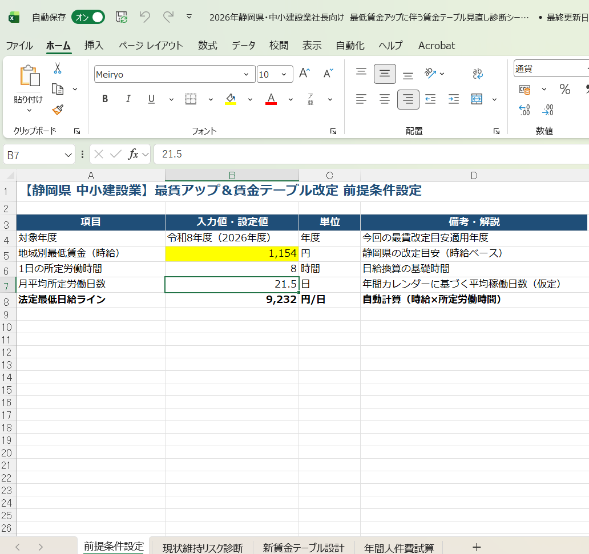Switch to the ページ レイアウト ribbon tab

coord(151,46)
